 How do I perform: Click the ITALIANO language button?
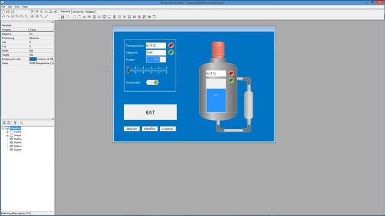coord(168,129)
